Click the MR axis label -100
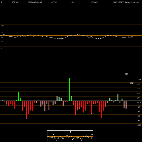Image resolution: width=142 pixels, height=142 pixels. 139,125
